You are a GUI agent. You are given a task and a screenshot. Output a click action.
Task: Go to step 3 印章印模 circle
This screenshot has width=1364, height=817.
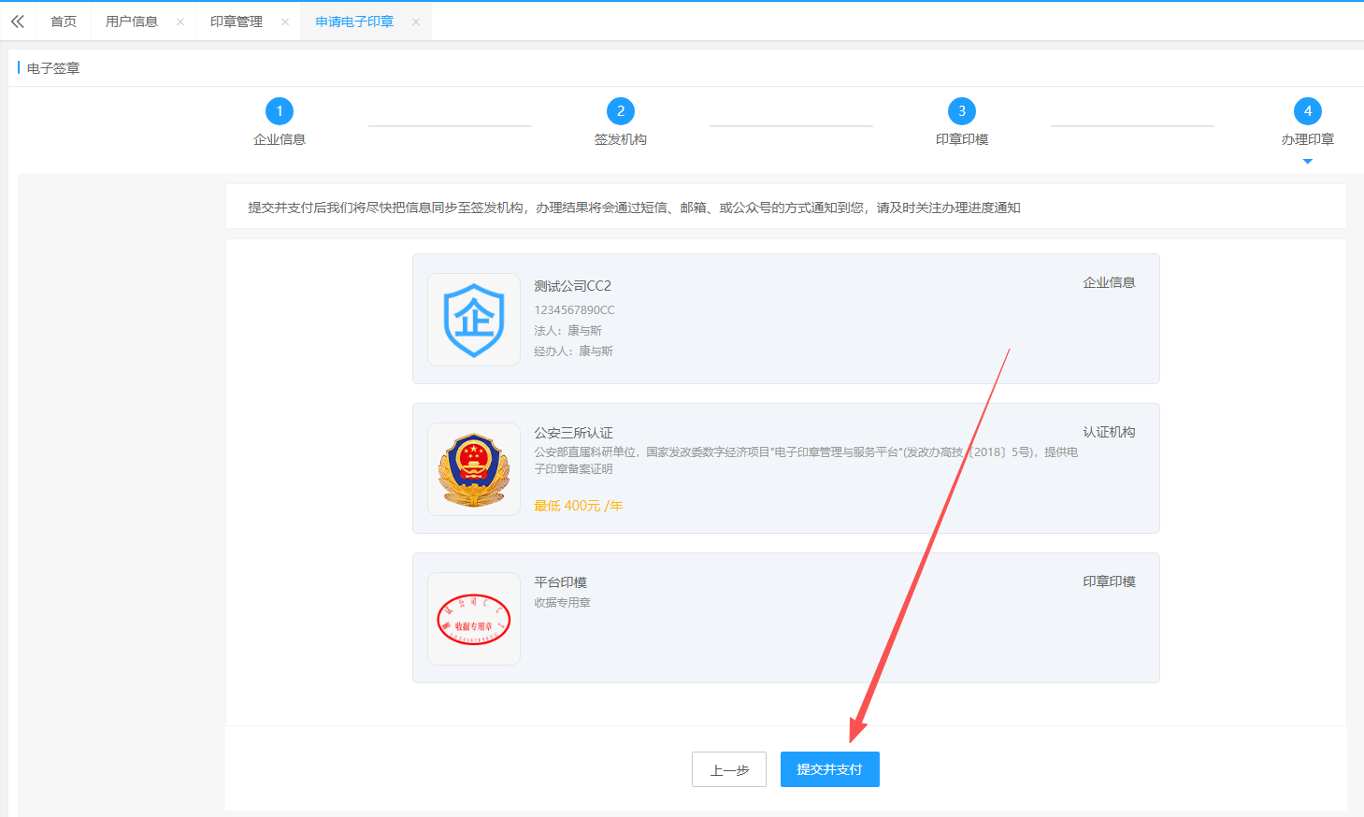962,111
